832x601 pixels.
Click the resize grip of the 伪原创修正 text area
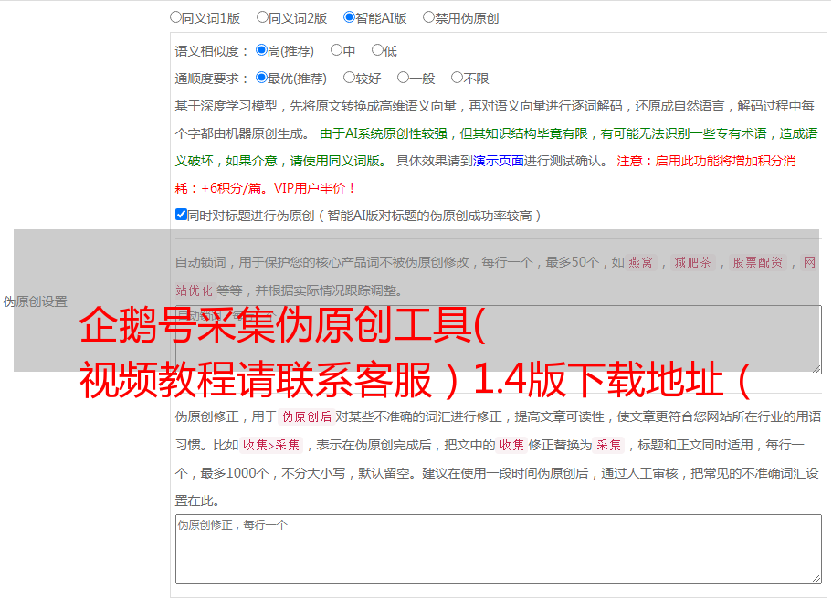pos(816,578)
